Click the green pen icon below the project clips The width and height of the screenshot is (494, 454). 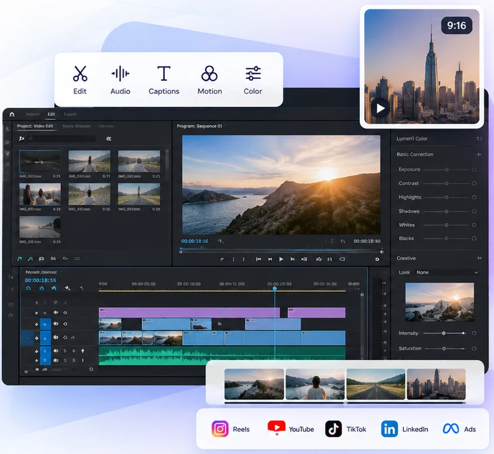coord(19,259)
